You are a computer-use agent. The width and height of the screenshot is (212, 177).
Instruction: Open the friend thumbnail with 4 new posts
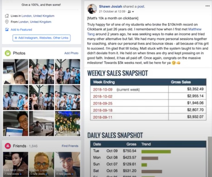pos(68,164)
